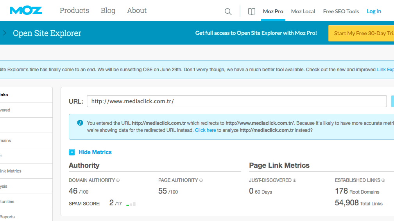394x221 pixels.
Task: Switch to the Moz Pro tab
Action: [x=273, y=11]
